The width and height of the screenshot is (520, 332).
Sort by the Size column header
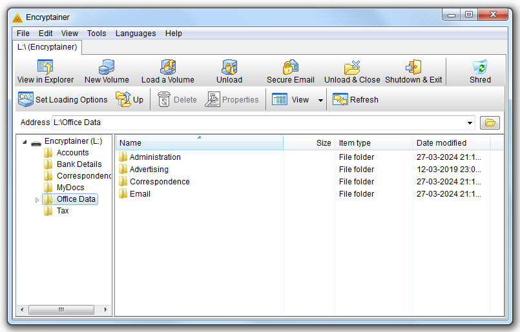click(309, 142)
